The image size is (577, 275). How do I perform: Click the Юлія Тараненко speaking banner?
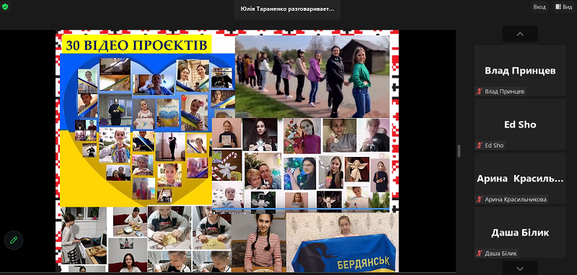pyautogui.click(x=287, y=9)
